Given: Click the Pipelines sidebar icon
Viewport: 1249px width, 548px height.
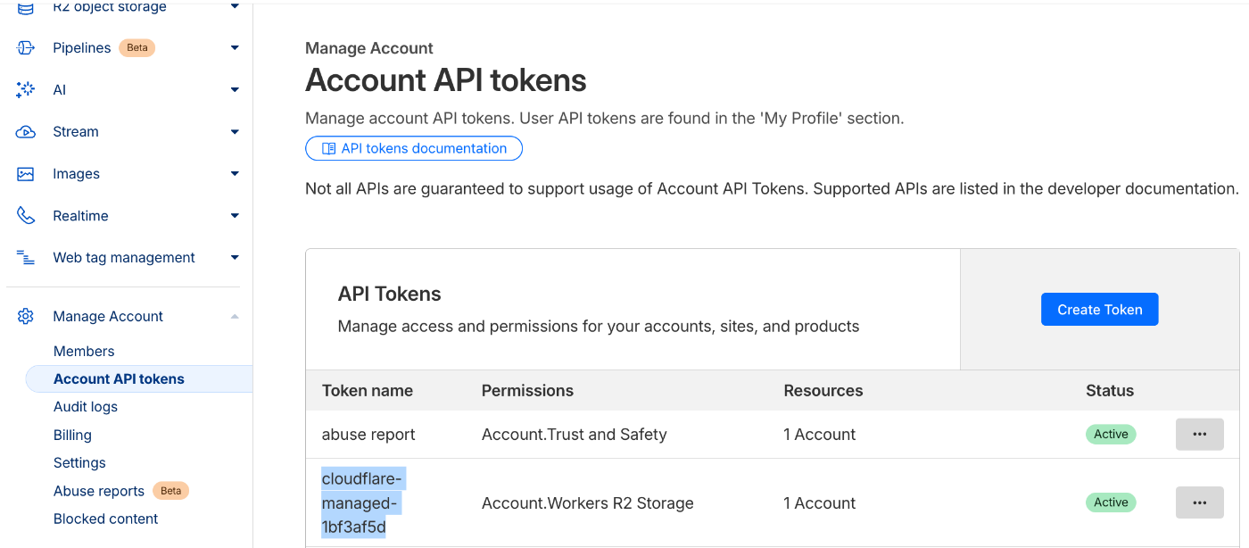Looking at the screenshot, I should click(25, 48).
